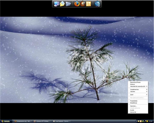Click the green system tray icon

[143, 121]
